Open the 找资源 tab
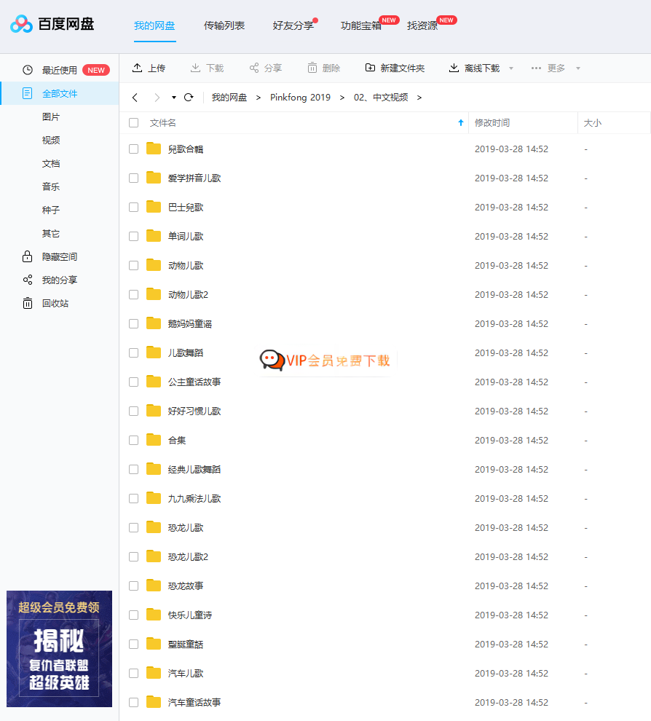651x721 pixels. point(422,25)
